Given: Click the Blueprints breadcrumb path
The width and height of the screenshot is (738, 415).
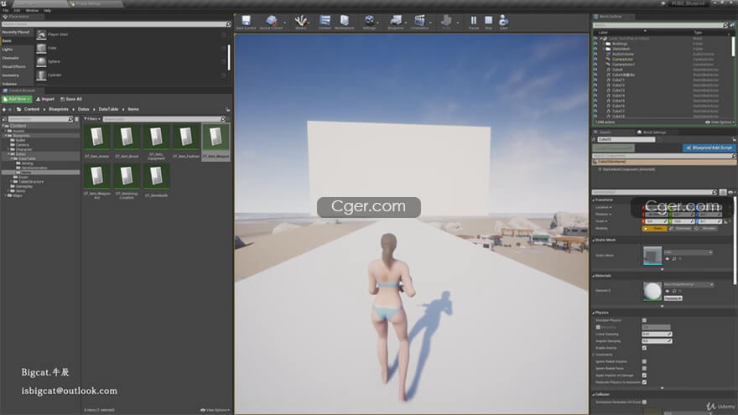Looking at the screenshot, I should pyautogui.click(x=59, y=109).
